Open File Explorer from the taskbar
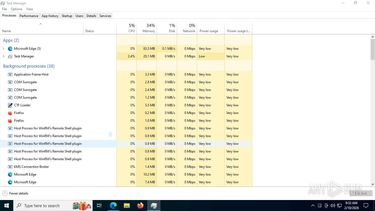Image resolution: width=375 pixels, height=211 pixels. click(x=127, y=206)
